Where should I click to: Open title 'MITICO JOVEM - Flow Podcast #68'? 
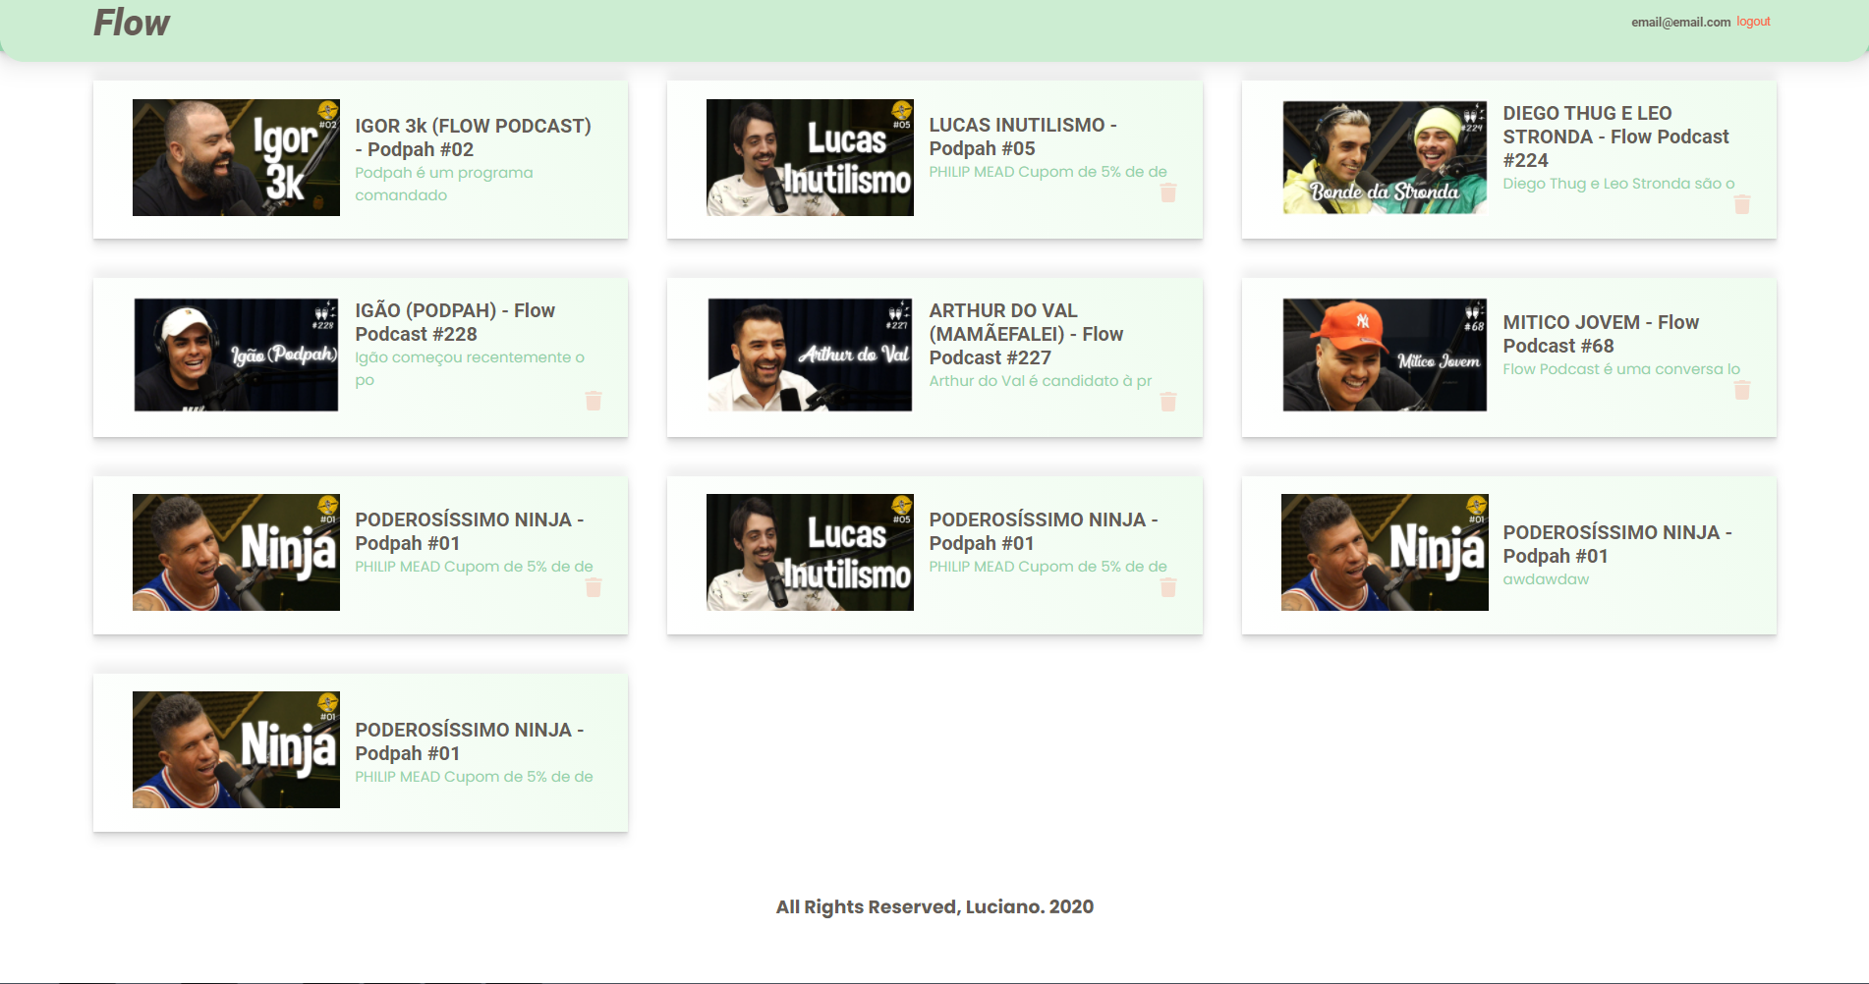click(1601, 334)
